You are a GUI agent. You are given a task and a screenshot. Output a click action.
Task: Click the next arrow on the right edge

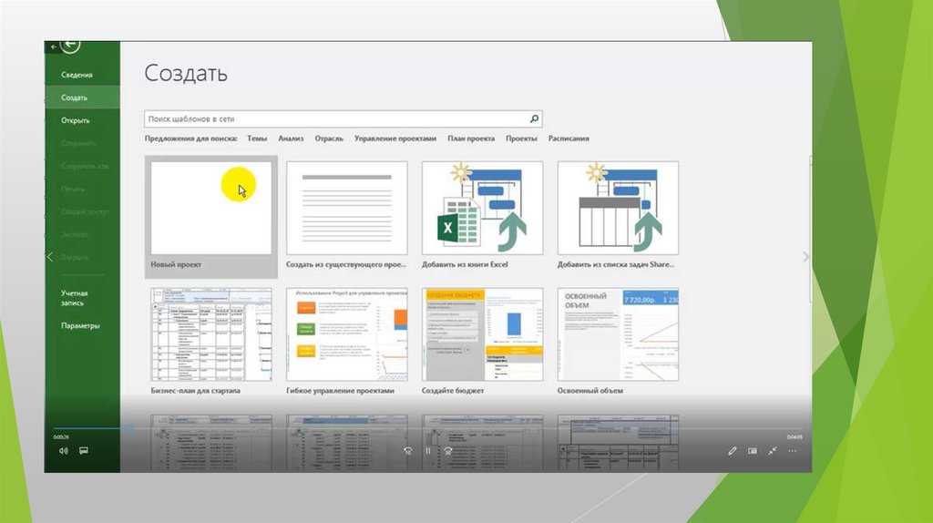tap(805, 256)
